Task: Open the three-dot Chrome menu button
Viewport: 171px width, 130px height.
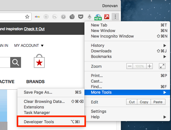Action: coord(115,17)
